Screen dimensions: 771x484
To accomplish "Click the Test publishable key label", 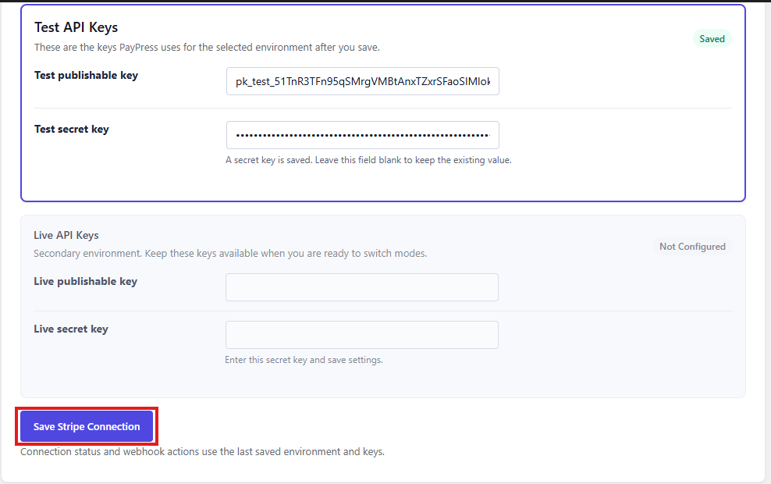I will tap(86, 75).
